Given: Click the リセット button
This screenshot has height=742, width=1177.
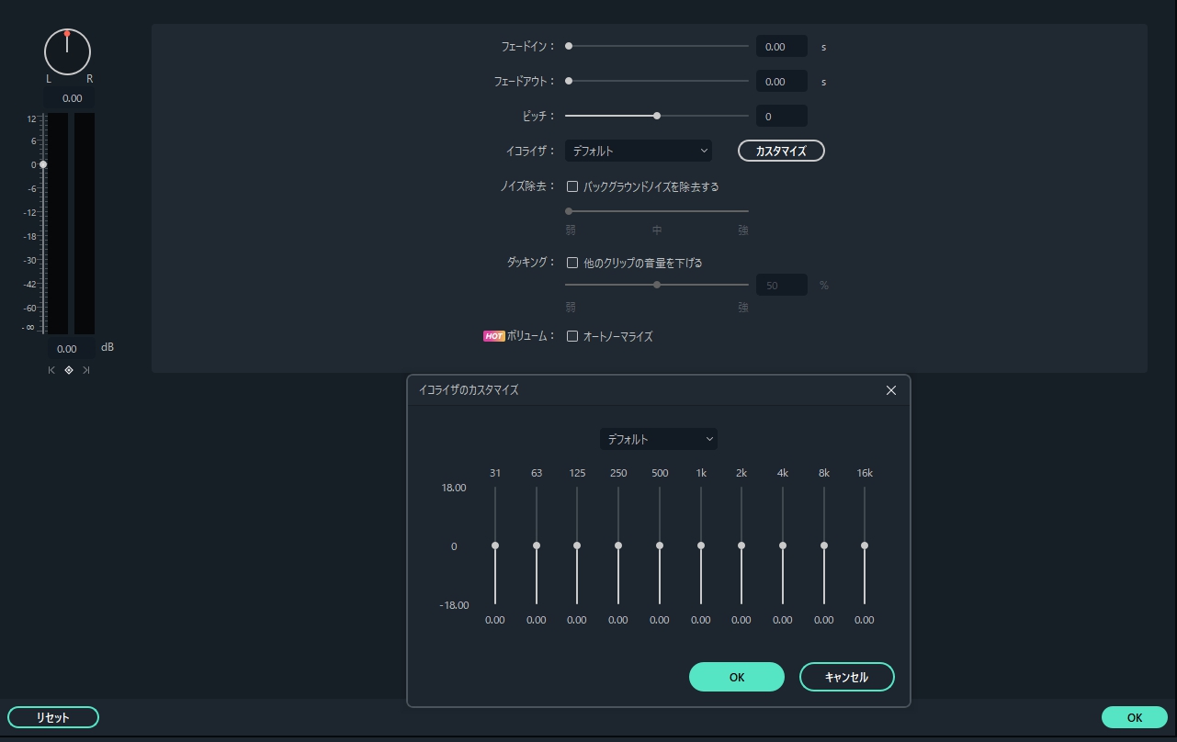Looking at the screenshot, I should pyautogui.click(x=52, y=717).
